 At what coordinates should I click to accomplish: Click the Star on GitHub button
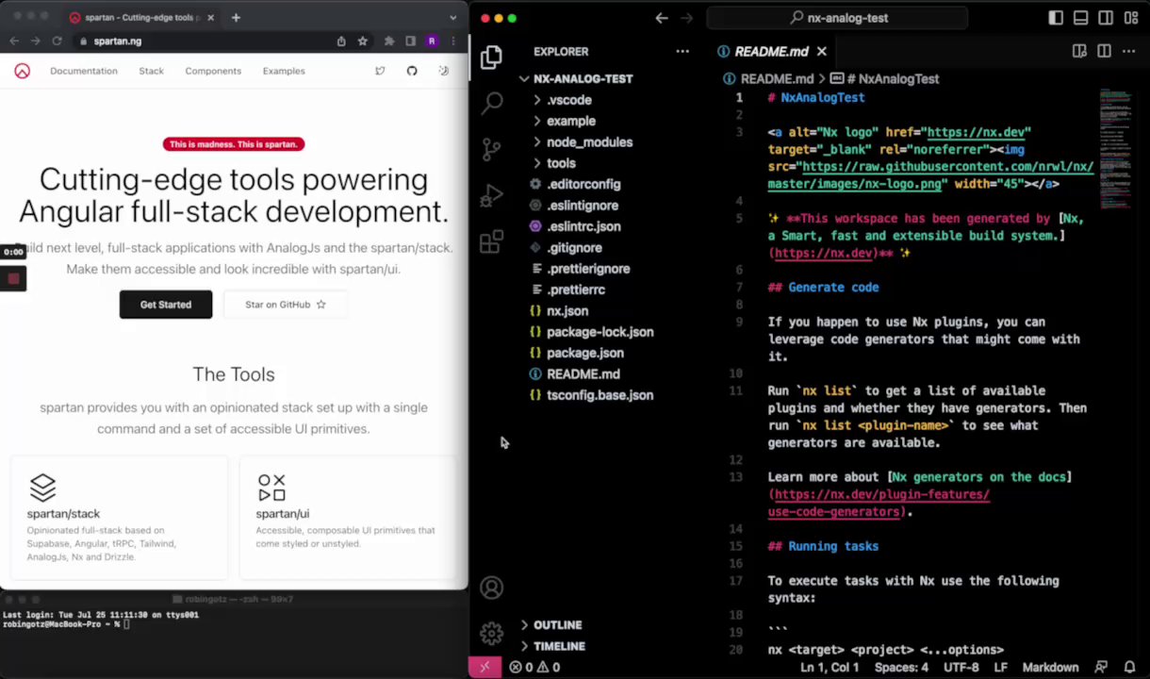[286, 305]
